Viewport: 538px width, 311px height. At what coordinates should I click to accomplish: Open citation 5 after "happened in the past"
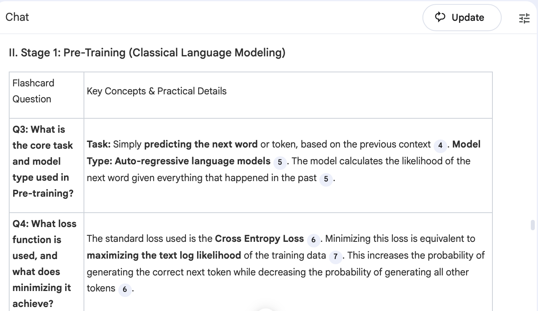tap(326, 180)
